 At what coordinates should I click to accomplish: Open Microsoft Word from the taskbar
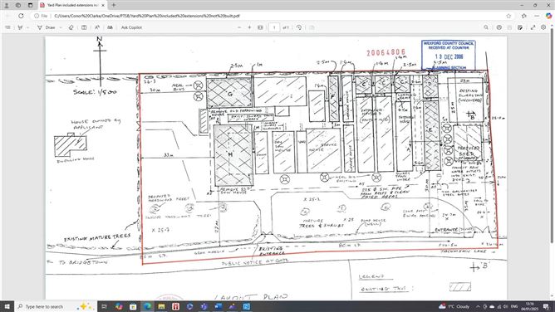pyautogui.click(x=218, y=306)
